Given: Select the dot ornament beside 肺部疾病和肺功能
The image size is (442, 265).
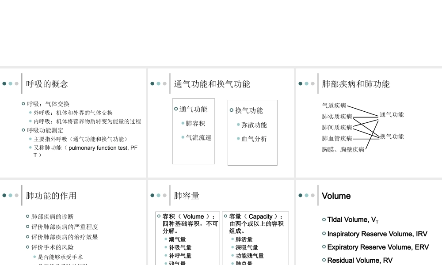Looking at the screenshot, I should click(x=307, y=83).
